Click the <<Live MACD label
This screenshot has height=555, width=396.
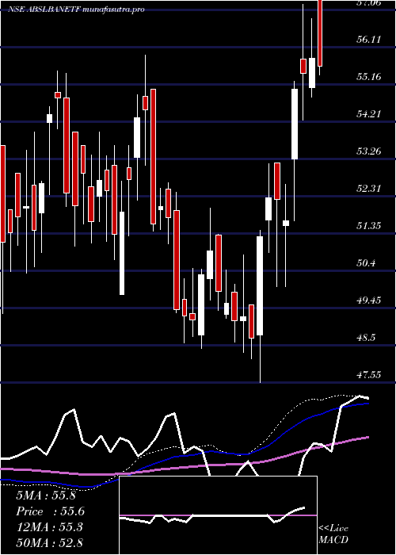point(333,534)
